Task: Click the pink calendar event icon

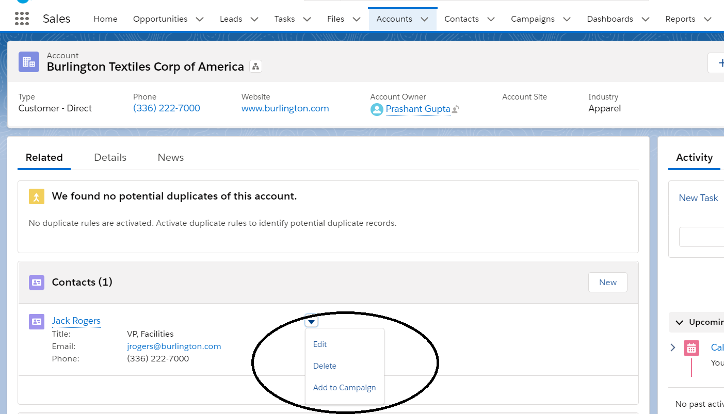Action: (x=691, y=348)
